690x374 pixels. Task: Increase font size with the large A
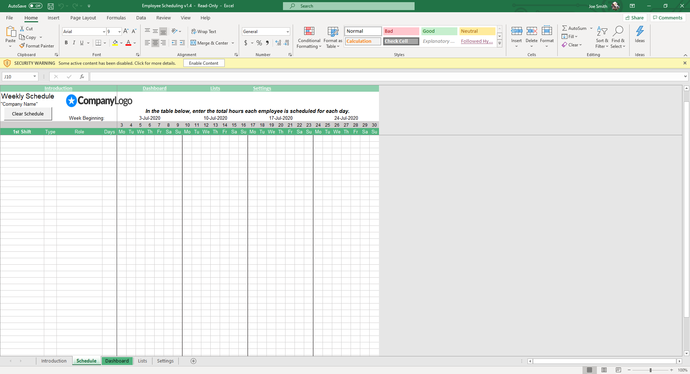(126, 31)
